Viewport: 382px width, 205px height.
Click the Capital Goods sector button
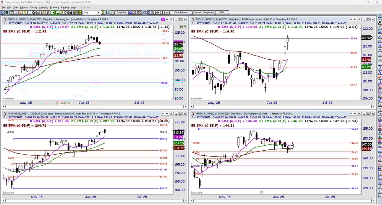click(x=181, y=13)
